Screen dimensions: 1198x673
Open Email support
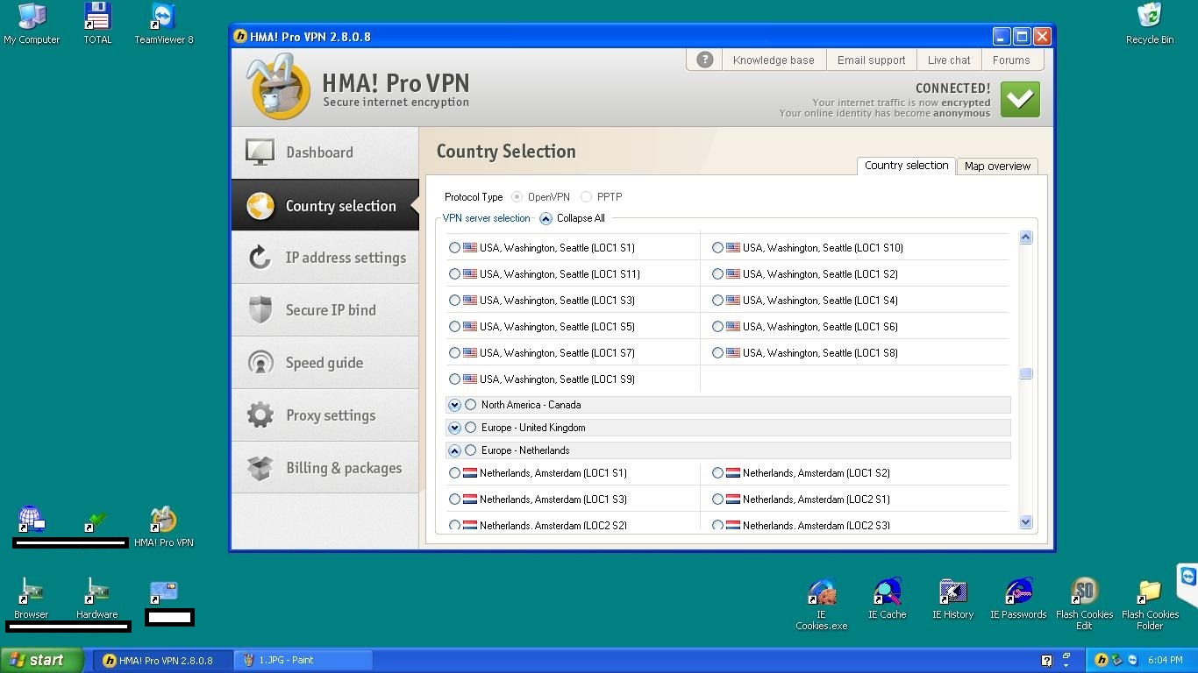click(871, 60)
